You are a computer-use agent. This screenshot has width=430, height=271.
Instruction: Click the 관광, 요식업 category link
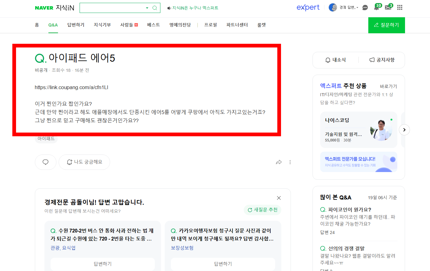pos(63,248)
